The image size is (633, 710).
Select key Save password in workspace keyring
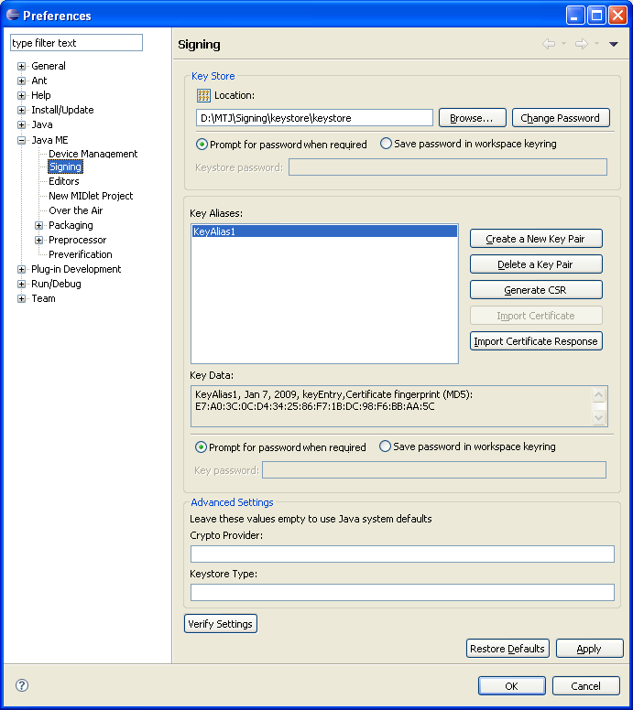coord(386,447)
